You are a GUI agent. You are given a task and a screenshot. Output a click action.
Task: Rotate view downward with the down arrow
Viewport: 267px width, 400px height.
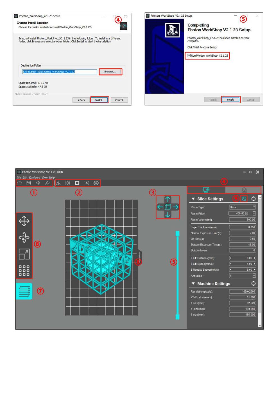click(x=168, y=215)
